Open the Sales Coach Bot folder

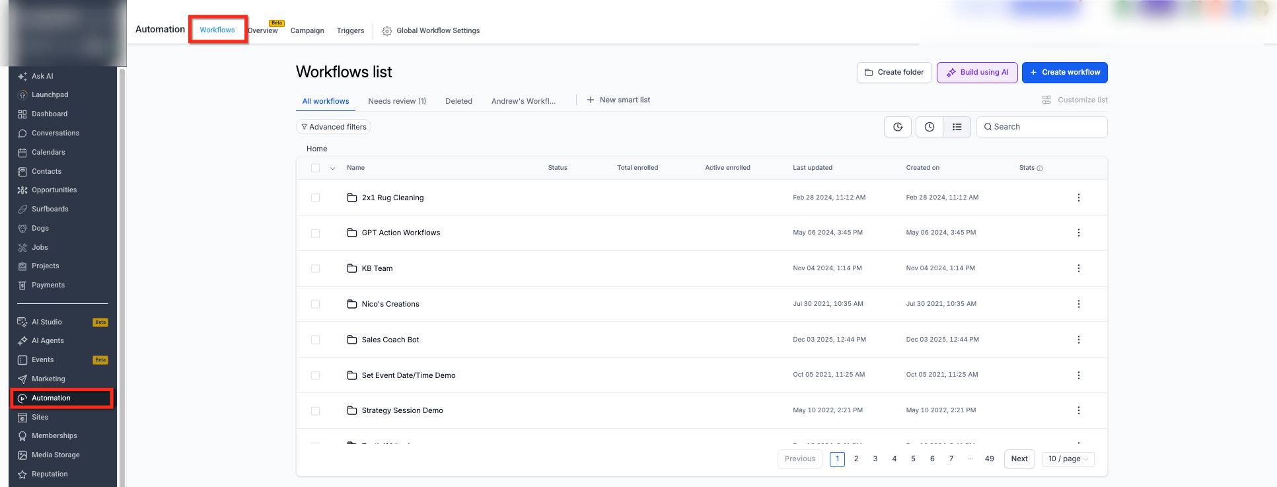point(390,340)
